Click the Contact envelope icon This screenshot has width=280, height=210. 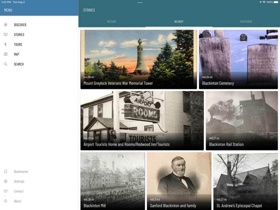pyautogui.click(x=6, y=191)
